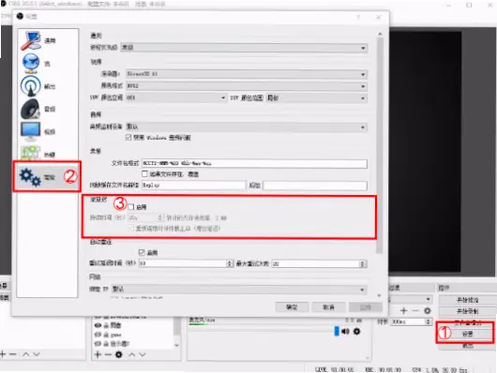Toggle the lock on the 显示器 source
This screenshot has width=497, height=373.
[x=106, y=344]
